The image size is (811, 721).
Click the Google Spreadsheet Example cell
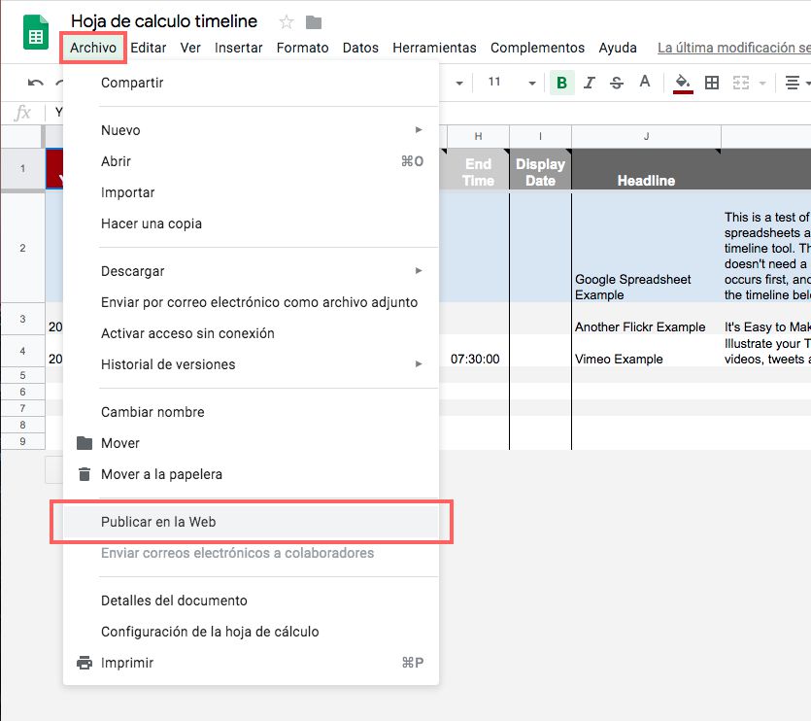pos(647,248)
